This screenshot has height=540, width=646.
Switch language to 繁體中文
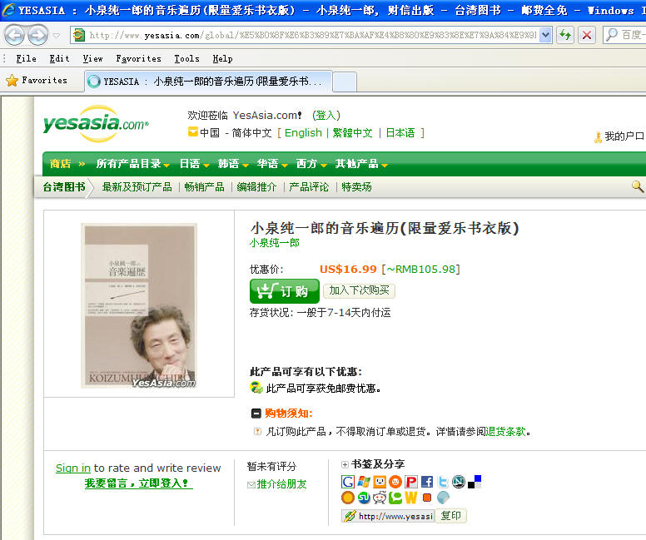point(353,132)
